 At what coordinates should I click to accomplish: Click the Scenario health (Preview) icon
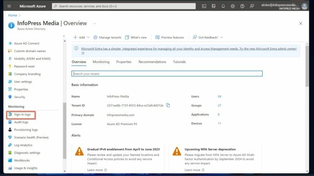click(10, 137)
